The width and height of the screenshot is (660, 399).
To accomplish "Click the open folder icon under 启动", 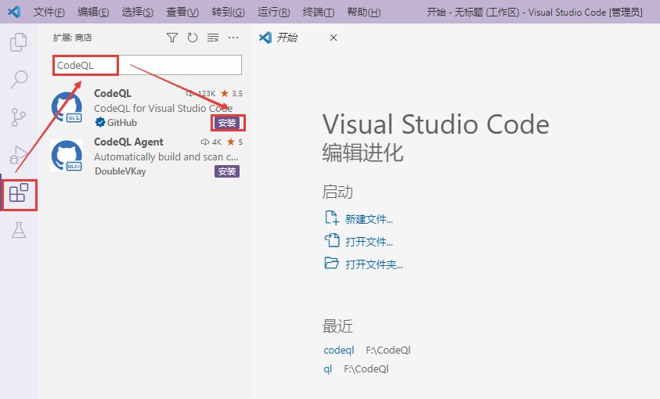I will [331, 263].
